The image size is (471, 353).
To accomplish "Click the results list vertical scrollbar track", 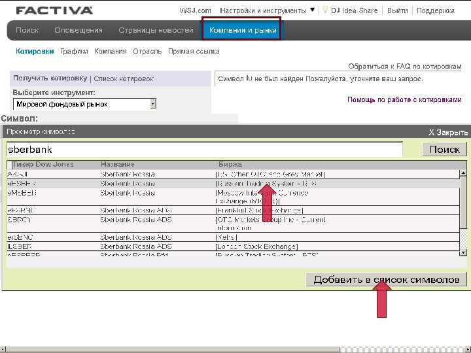I will (463, 239).
